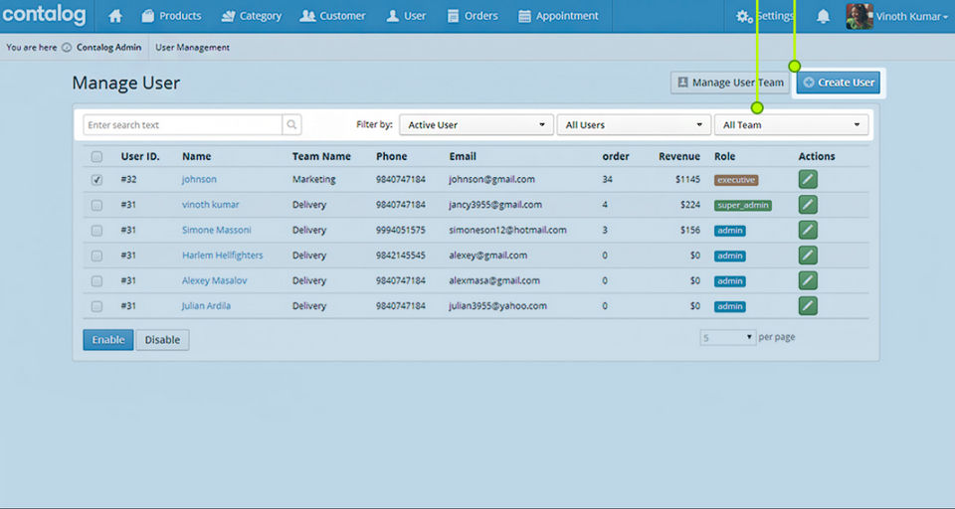Click the Disable button
This screenshot has width=955, height=509.
coord(162,340)
